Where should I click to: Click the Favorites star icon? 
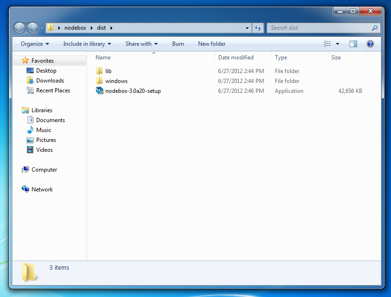(25, 60)
